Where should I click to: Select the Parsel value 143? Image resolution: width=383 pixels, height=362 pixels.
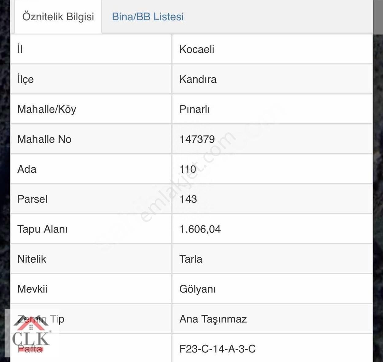(x=188, y=199)
